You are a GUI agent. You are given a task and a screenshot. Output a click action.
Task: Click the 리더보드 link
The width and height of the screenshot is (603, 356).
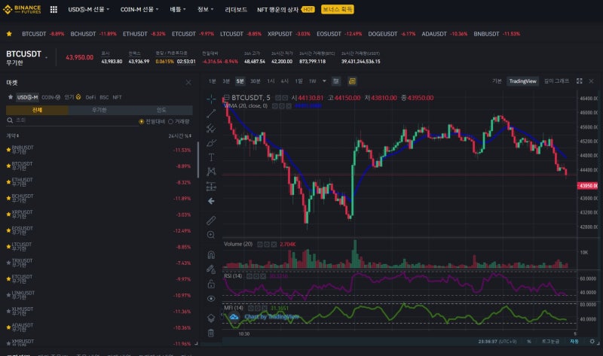pos(236,9)
